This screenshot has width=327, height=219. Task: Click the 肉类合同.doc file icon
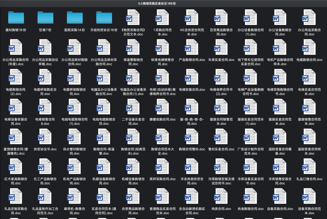pyautogui.click(x=221, y=196)
